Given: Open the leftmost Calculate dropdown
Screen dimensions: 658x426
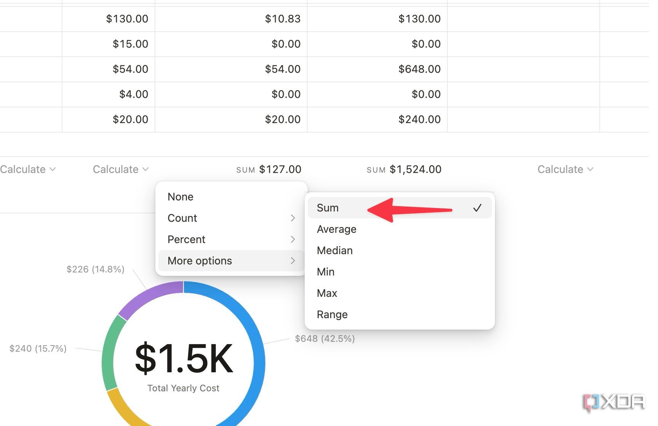Looking at the screenshot, I should point(27,169).
